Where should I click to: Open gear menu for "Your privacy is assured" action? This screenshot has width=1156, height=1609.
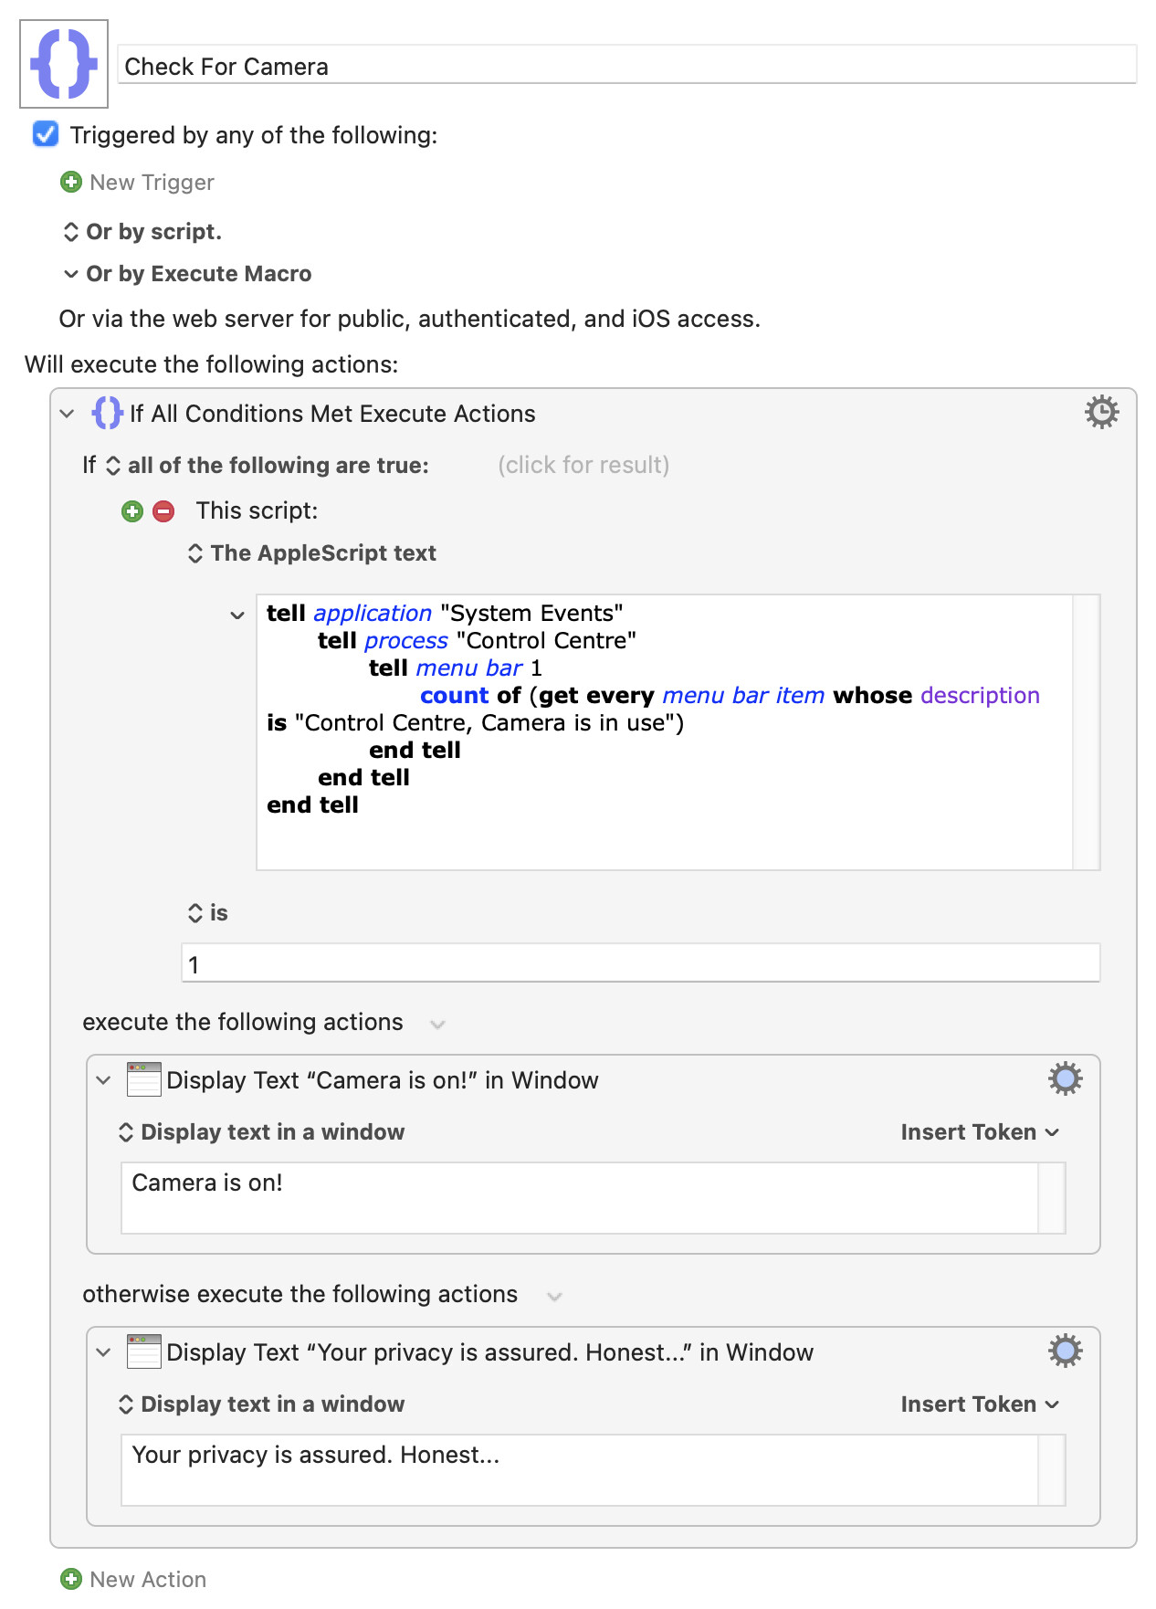pos(1065,1351)
